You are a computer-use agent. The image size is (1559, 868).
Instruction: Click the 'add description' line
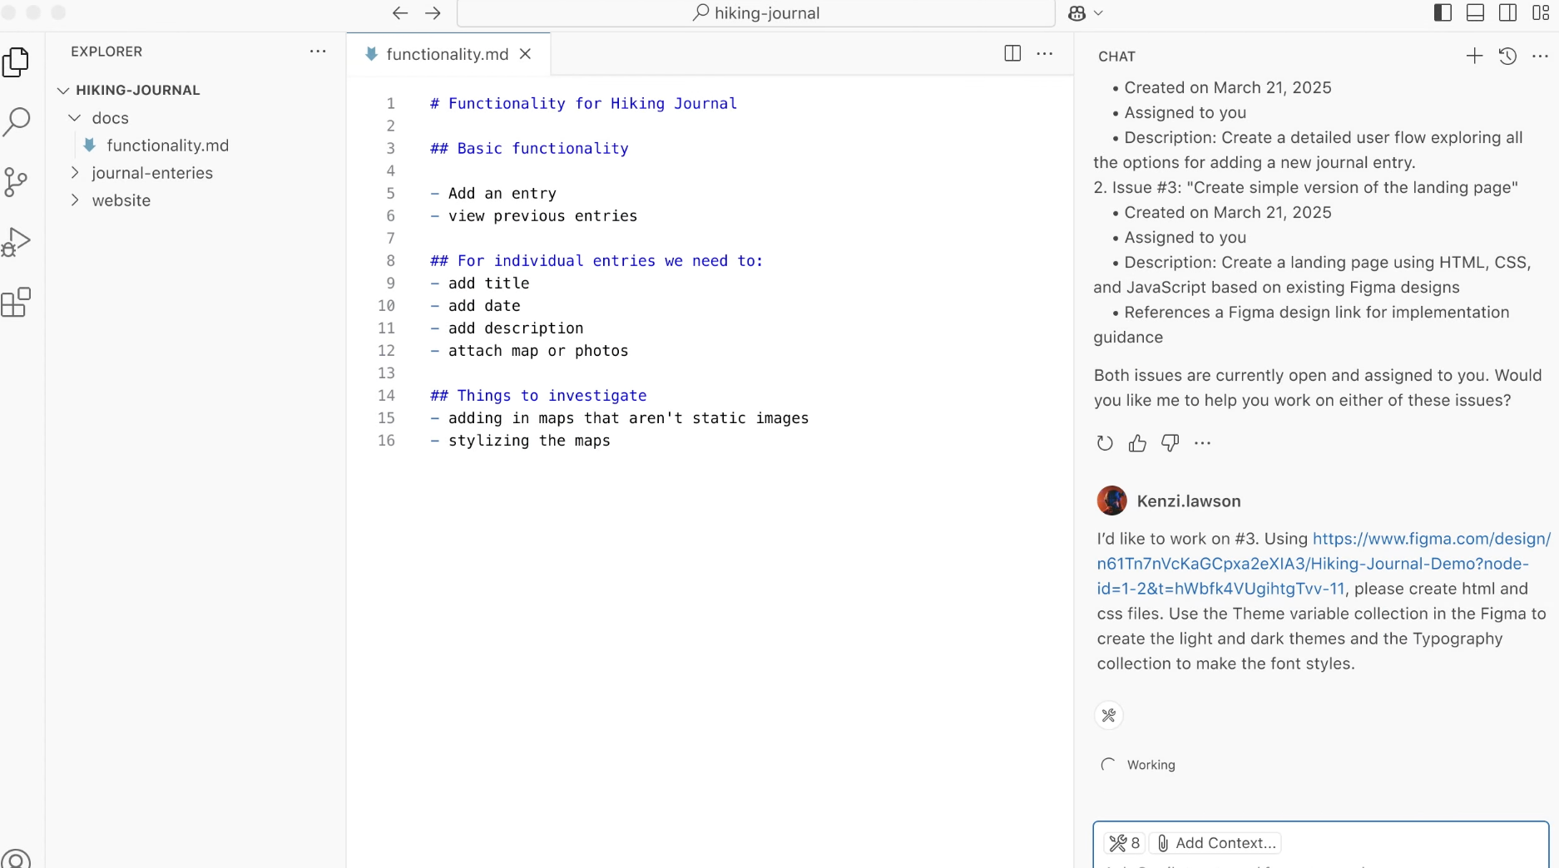click(x=507, y=328)
